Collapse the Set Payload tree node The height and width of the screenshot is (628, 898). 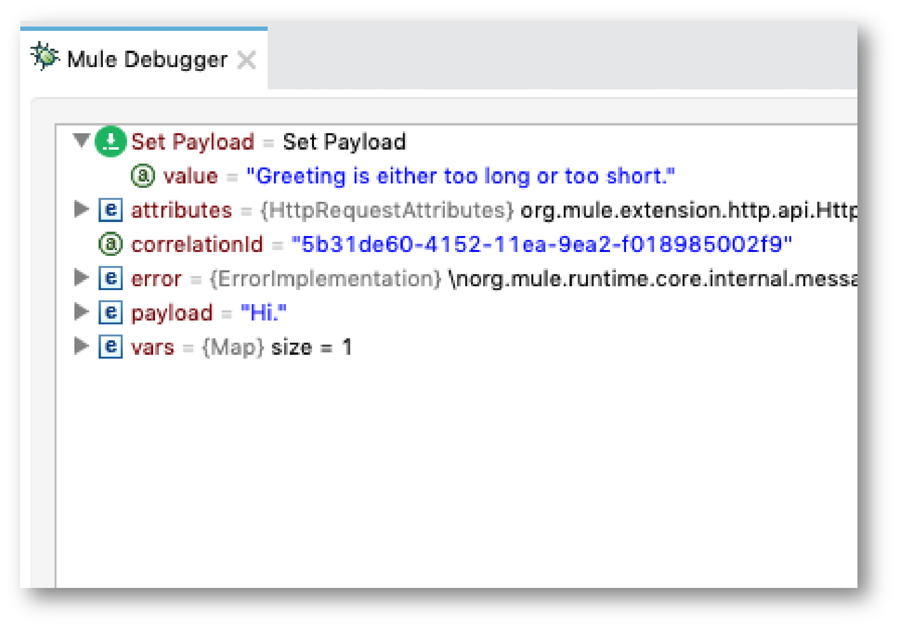point(81,141)
